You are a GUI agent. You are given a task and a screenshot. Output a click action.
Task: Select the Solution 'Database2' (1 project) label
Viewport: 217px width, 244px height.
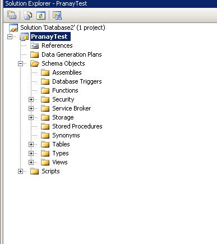(x=63, y=27)
